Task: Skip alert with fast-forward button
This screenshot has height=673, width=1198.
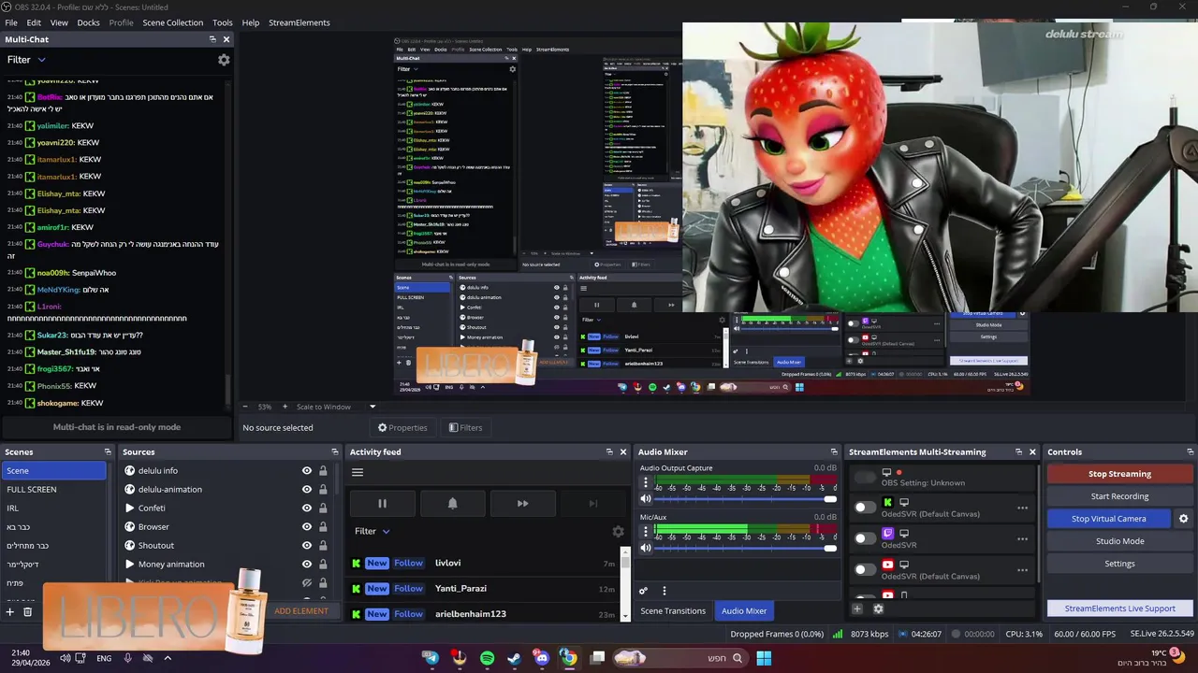Action: tap(522, 503)
